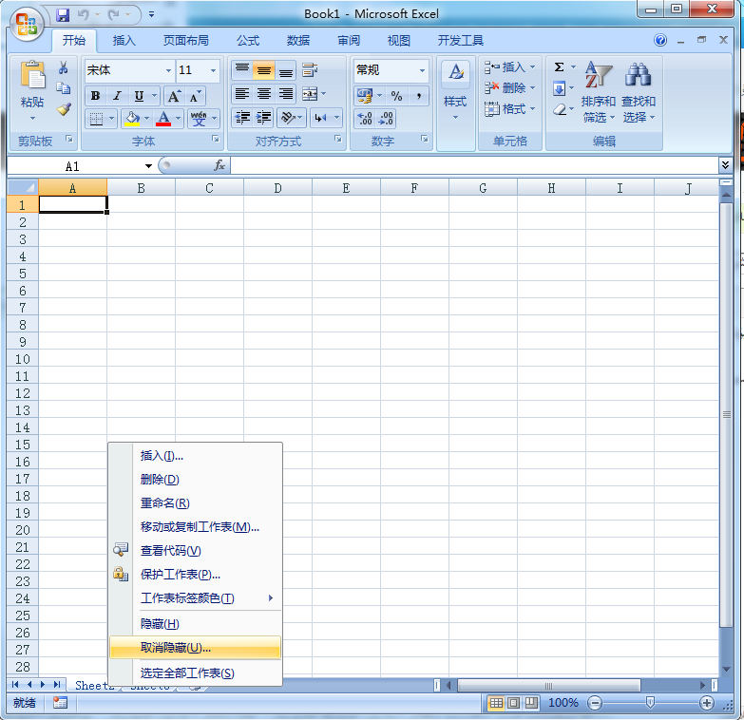Apply red font color A
Screen dimensions: 744x720
[x=163, y=118]
